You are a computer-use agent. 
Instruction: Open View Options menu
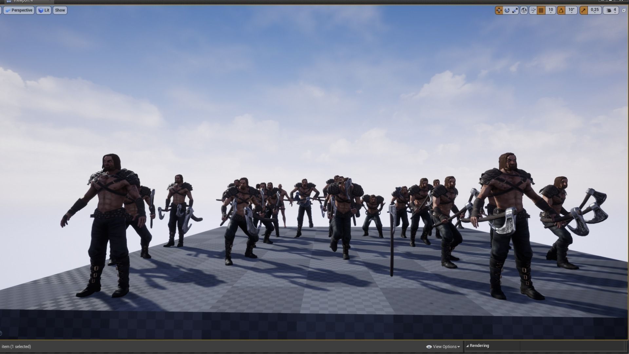coord(443,346)
